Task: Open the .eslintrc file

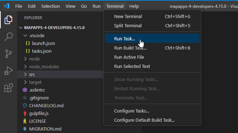Action: (37, 90)
